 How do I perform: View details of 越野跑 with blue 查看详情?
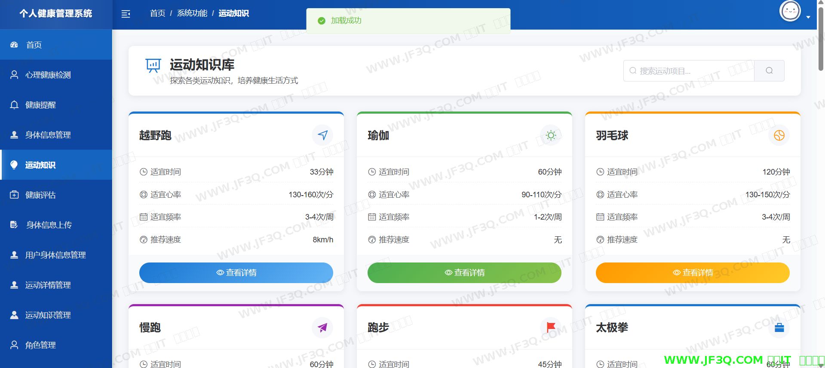[x=236, y=273]
